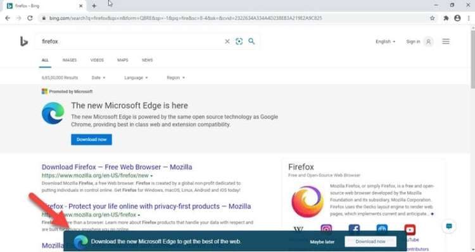Open visual search camera icon

coord(239,42)
